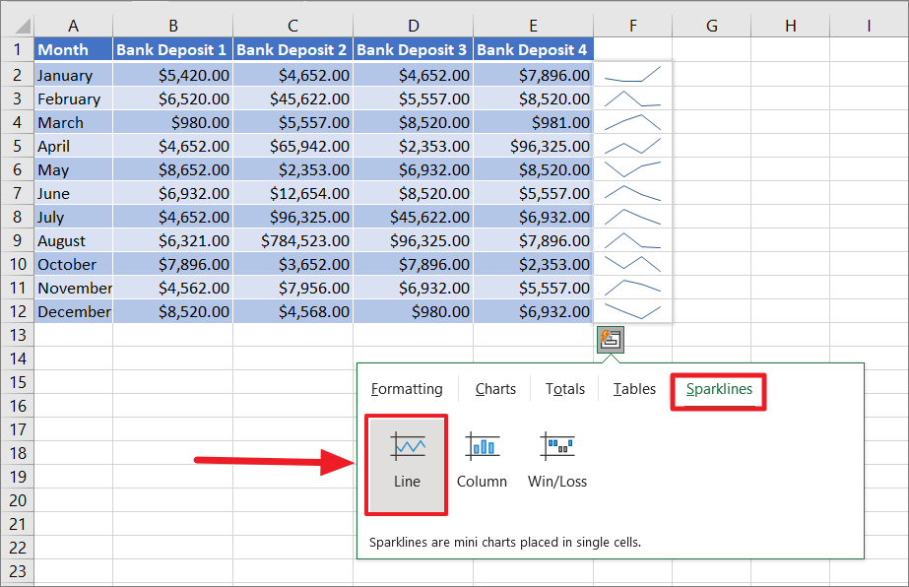Viewport: 909px width, 587px height.
Task: Select the November cell
Action: pyautogui.click(x=73, y=289)
